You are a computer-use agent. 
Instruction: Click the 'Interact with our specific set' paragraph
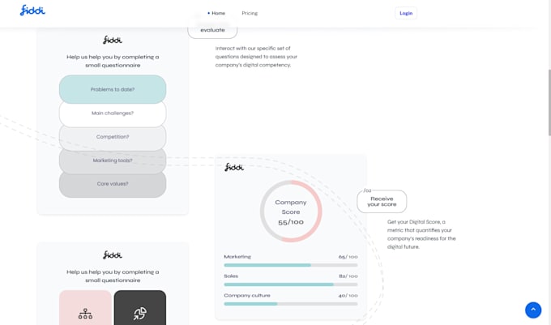(256, 57)
